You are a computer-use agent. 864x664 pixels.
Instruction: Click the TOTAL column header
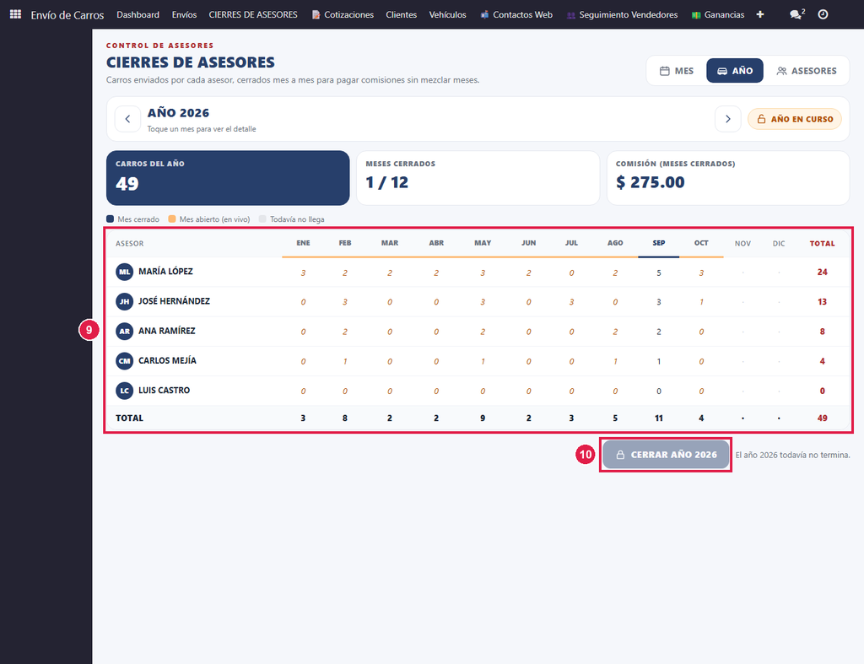point(822,244)
